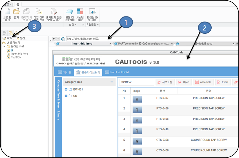Expand the IDT-001 category node
Viewport: 239px width, 158px height.
(x=66, y=89)
